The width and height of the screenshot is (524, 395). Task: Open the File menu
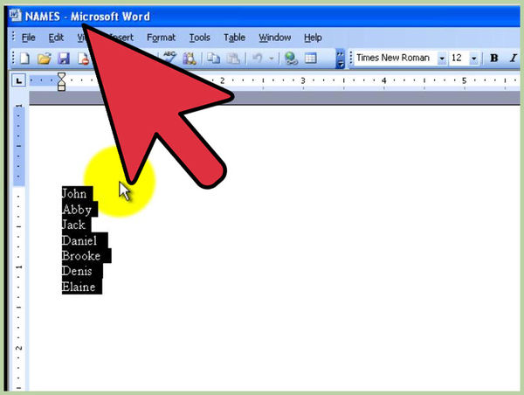pyautogui.click(x=29, y=38)
